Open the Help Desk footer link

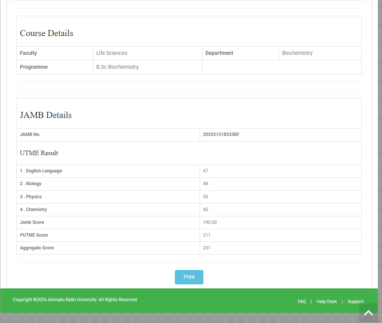point(326,302)
